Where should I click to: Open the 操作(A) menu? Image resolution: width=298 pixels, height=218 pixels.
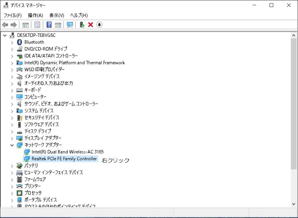coord(35,15)
